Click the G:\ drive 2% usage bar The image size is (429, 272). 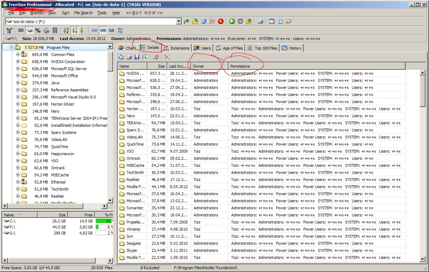(104, 233)
